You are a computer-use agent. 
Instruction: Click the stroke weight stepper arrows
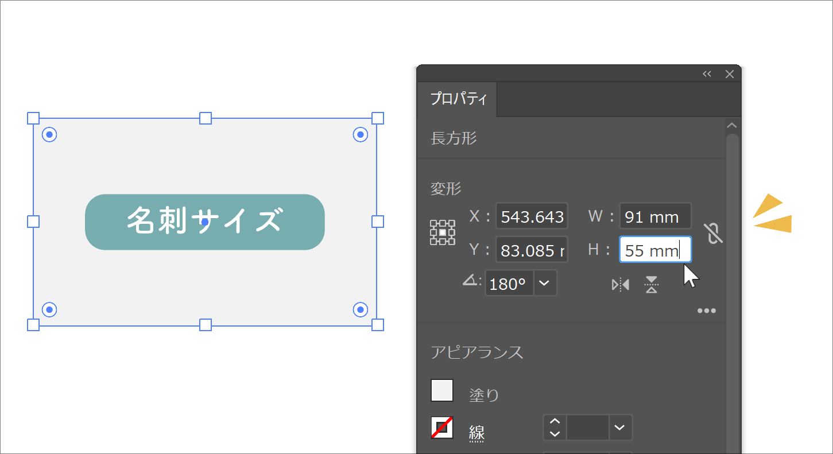555,428
